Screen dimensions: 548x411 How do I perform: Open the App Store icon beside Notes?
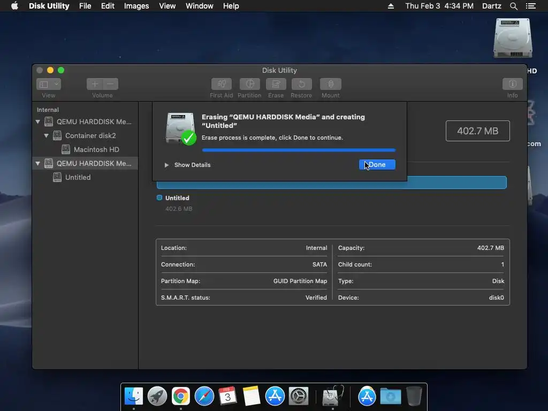275,397
